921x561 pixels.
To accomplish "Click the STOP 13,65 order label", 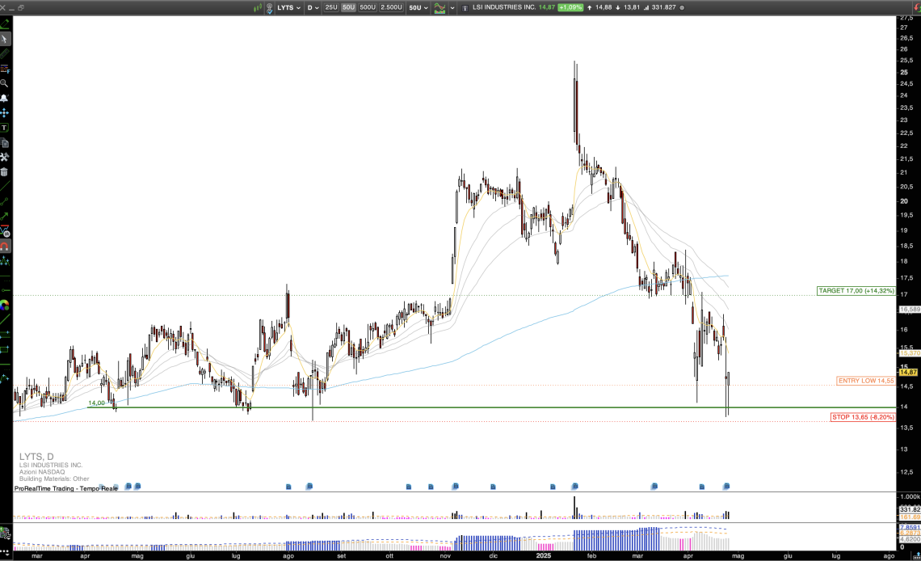I will (862, 417).
